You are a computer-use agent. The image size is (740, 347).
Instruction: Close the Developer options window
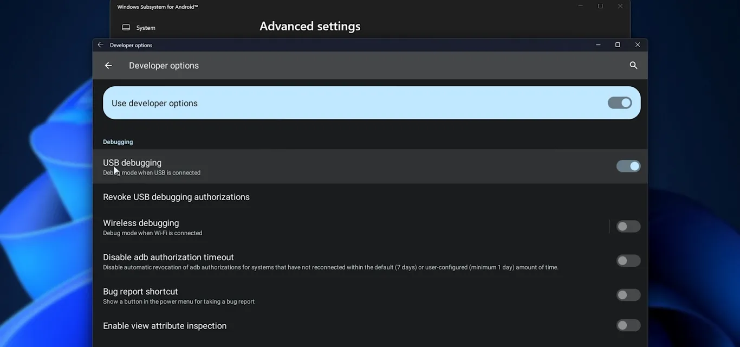point(638,45)
